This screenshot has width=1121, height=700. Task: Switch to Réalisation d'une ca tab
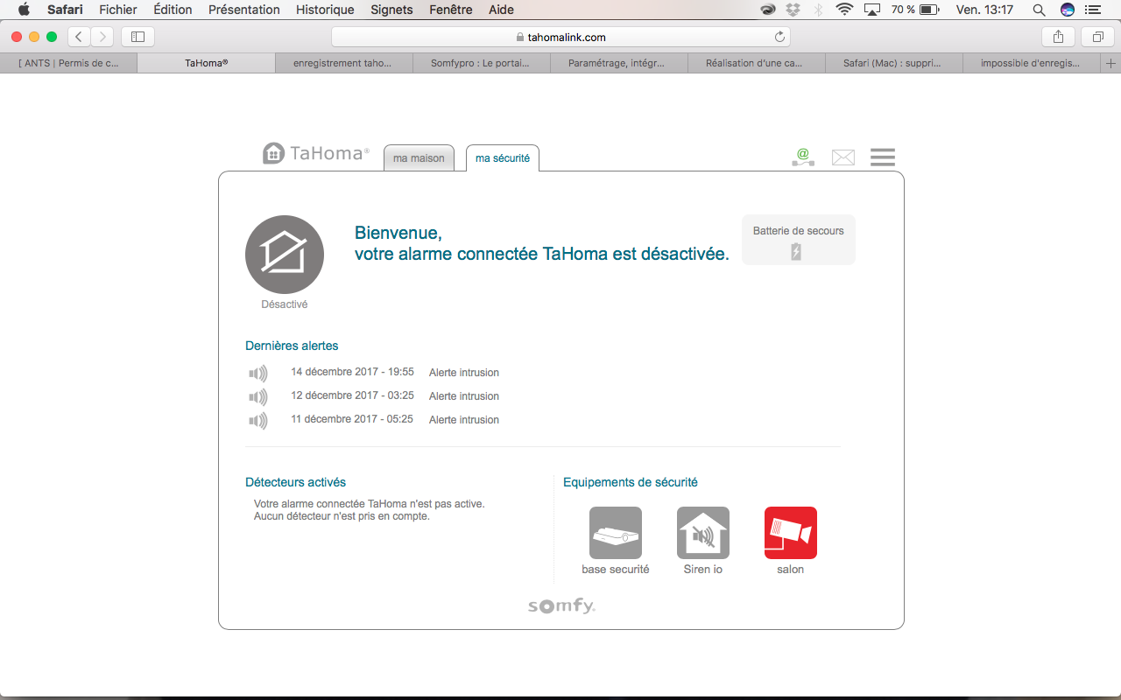pyautogui.click(x=756, y=63)
